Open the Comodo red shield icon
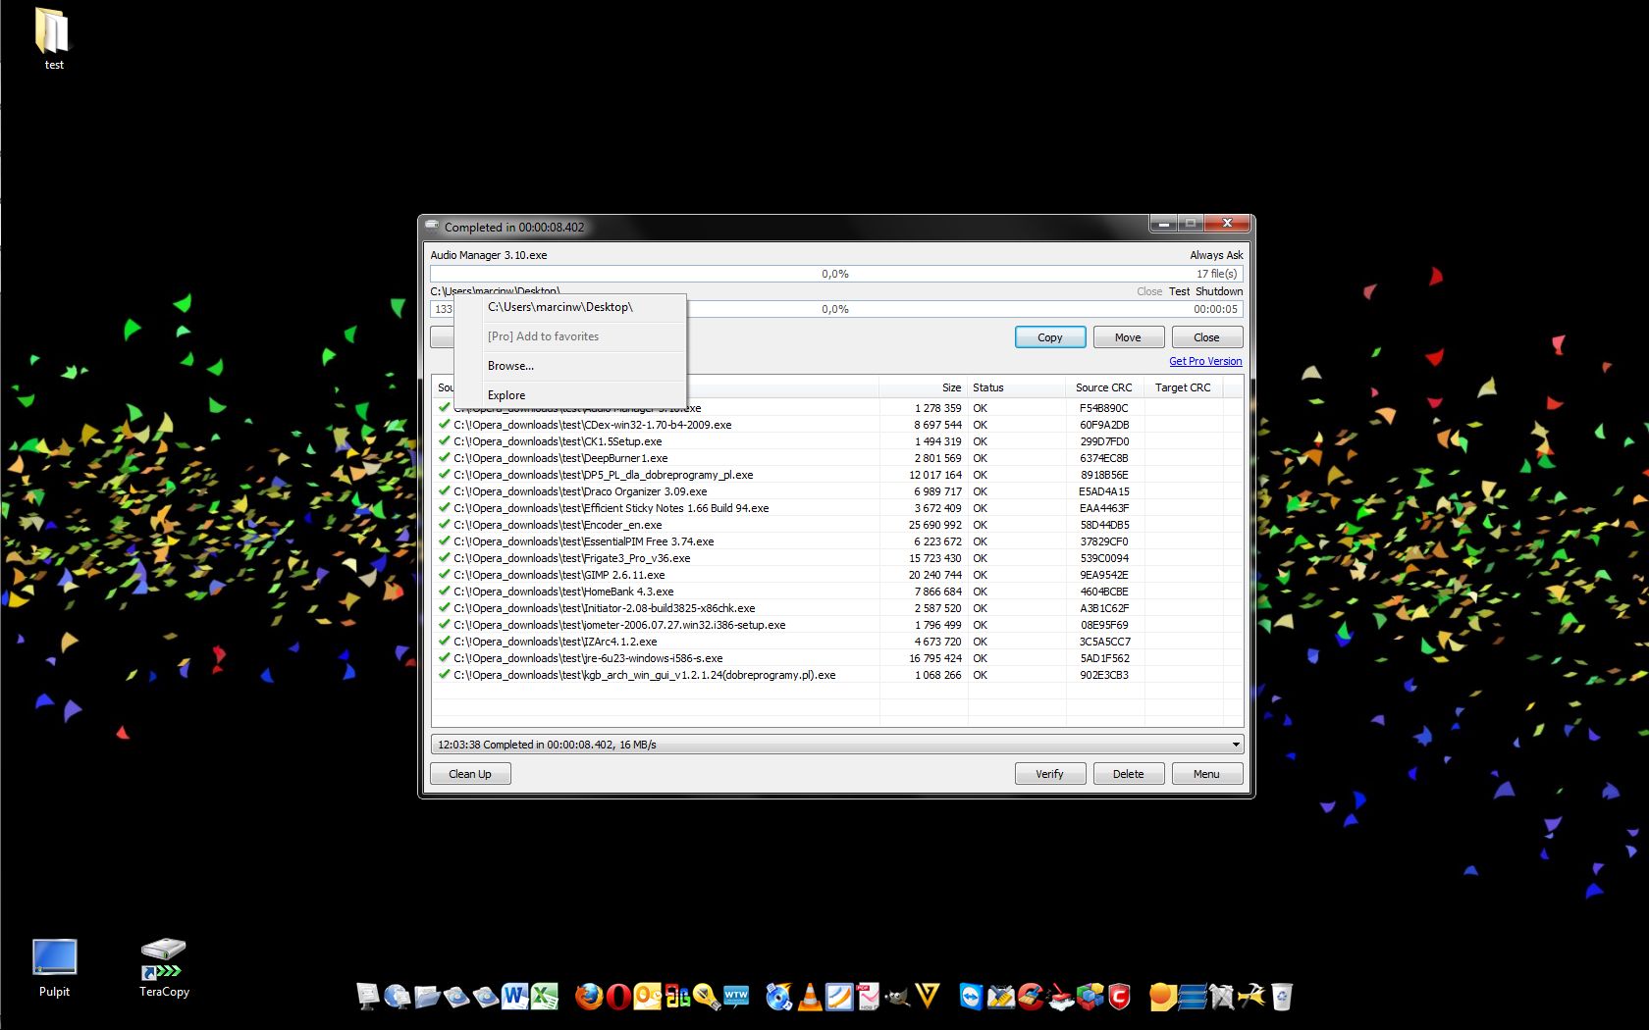This screenshot has height=1030, width=1649. pyautogui.click(x=1119, y=997)
